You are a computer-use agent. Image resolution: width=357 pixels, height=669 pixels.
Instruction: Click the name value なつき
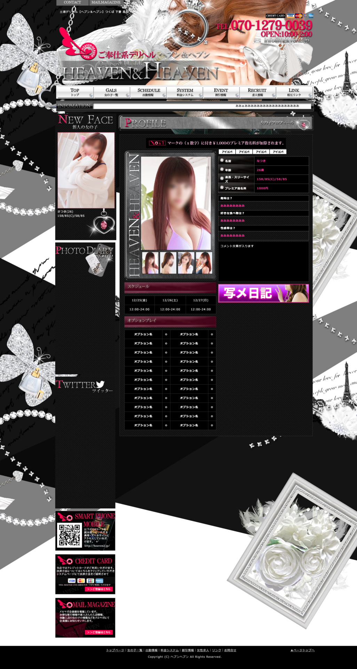pyautogui.click(x=261, y=161)
